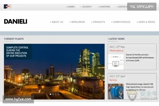Select the fourth carousel slide dot

[58, 94]
